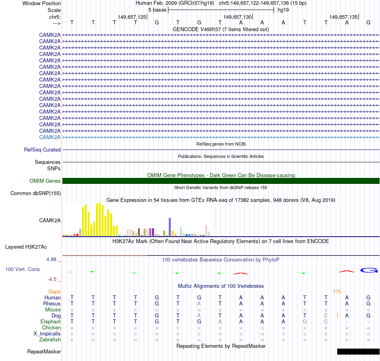Viewport: 380px width, 361px height.
Task: Click the Human alignment row label
Action: pyautogui.click(x=52, y=298)
